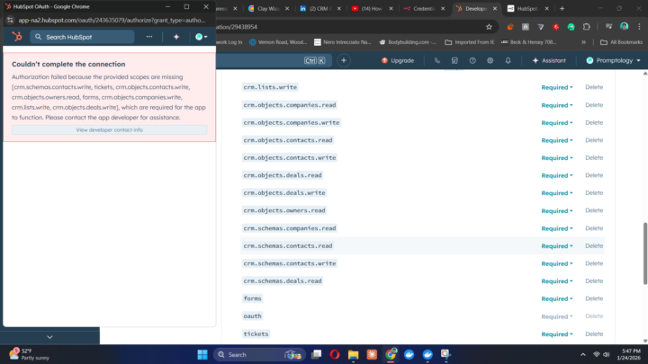Open the marketplace icon in HubSpot nav

point(454,60)
